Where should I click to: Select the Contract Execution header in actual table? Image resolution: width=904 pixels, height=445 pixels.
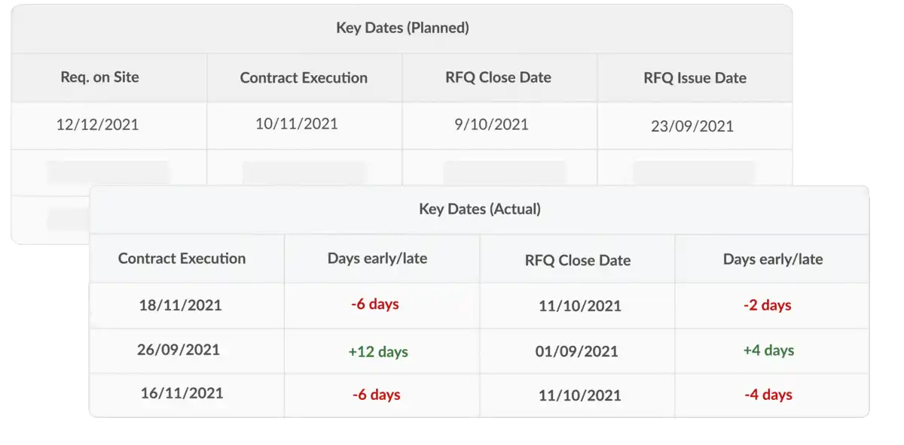coord(181,259)
